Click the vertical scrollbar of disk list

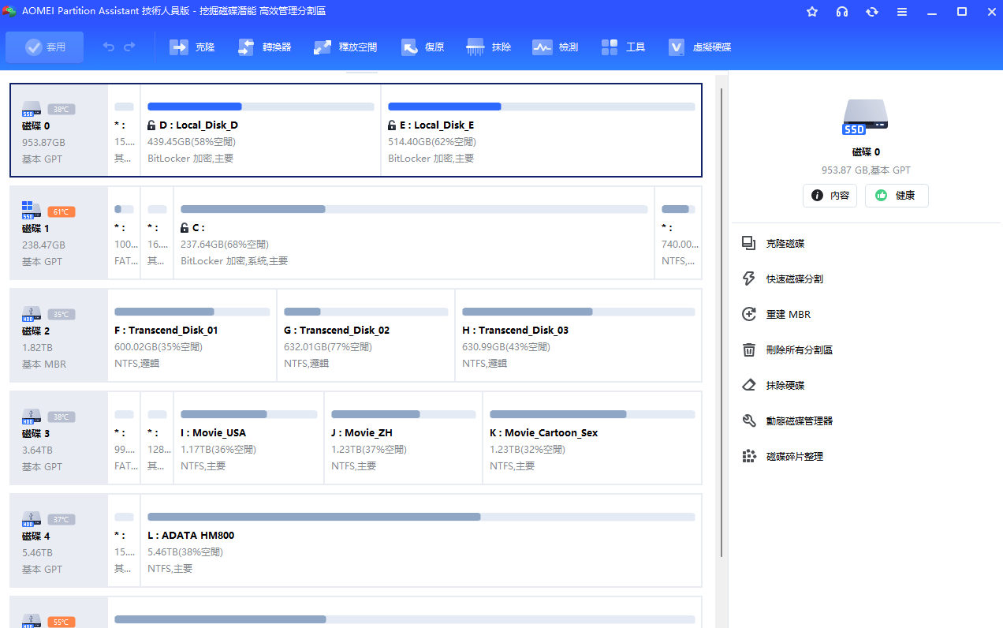(x=721, y=323)
